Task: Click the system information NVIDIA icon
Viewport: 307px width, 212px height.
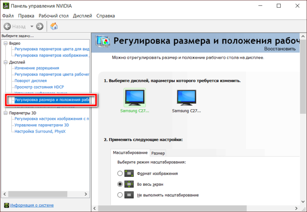Action: (x=6, y=205)
